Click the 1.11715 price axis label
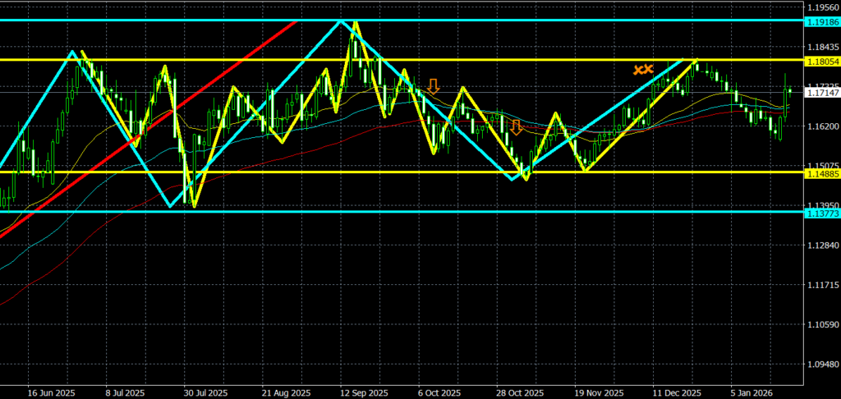The width and height of the screenshot is (841, 399). [x=818, y=285]
